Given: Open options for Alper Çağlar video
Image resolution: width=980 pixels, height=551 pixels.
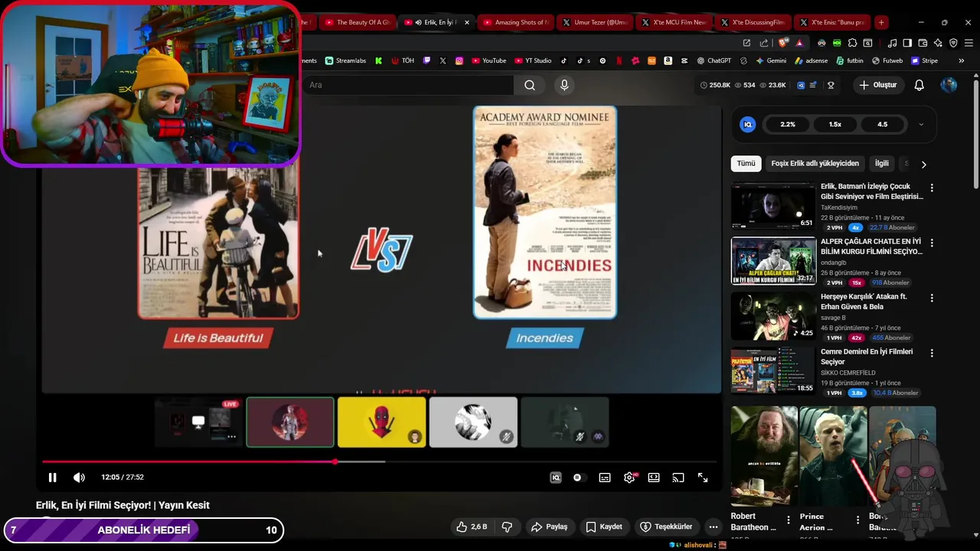Looking at the screenshot, I should point(932,243).
